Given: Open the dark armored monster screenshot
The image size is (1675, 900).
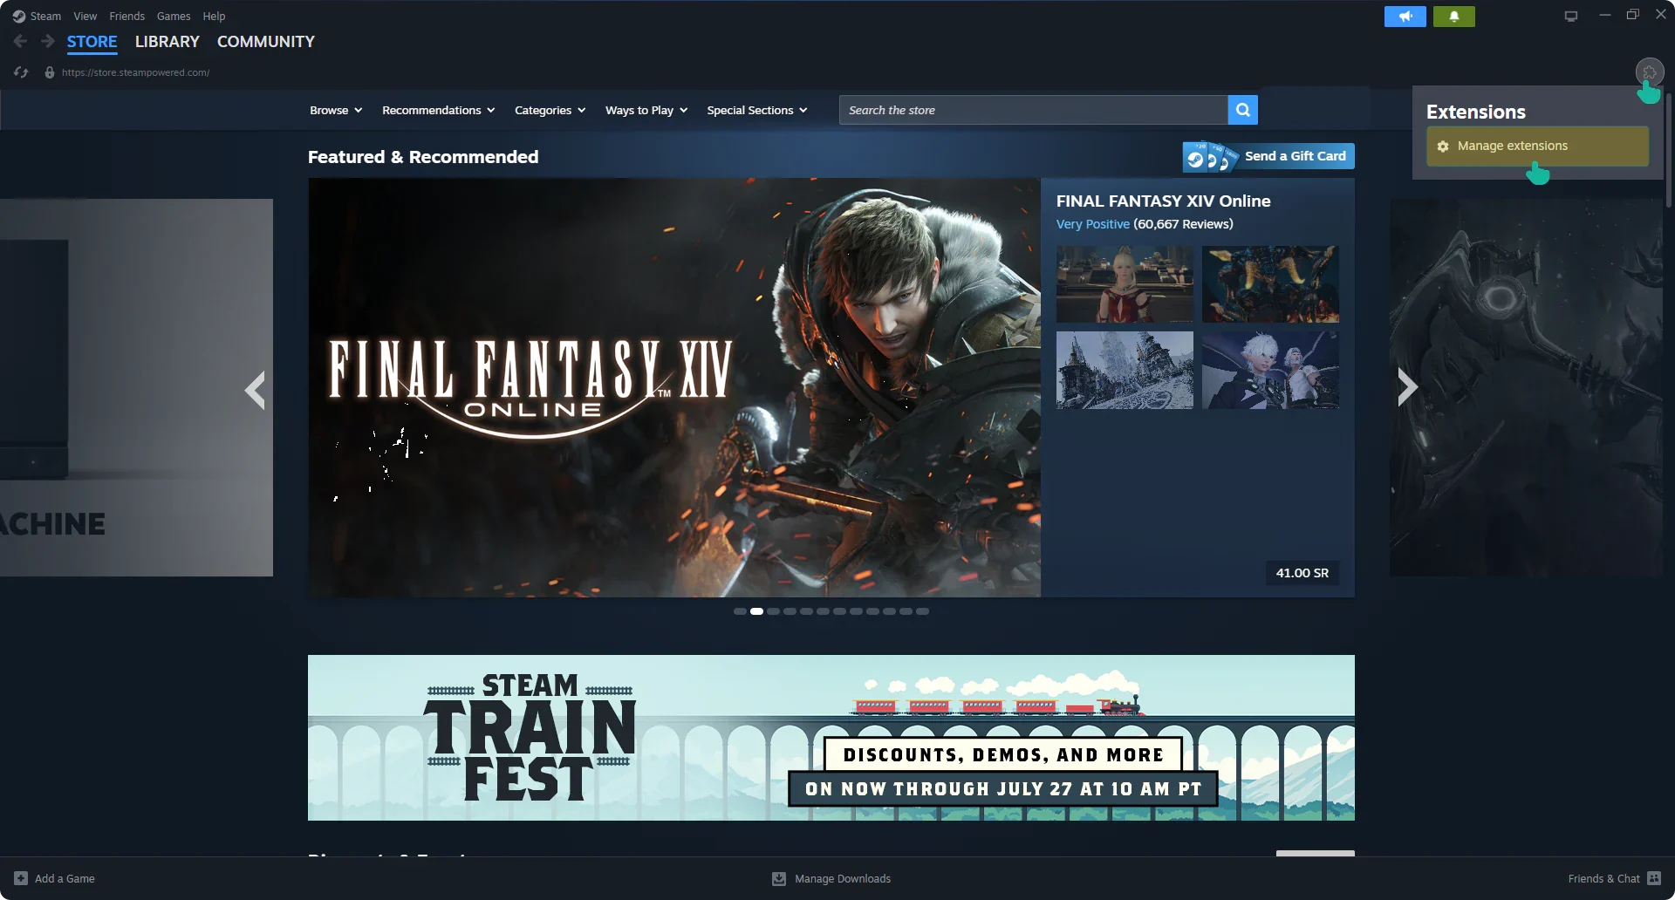Looking at the screenshot, I should coord(1270,284).
